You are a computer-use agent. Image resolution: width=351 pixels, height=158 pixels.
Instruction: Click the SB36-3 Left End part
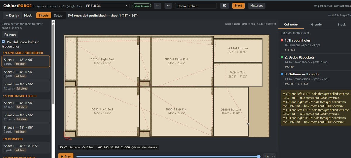tap(176, 111)
